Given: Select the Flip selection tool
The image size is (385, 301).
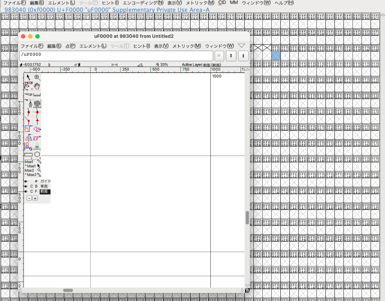Looking at the screenshot, I should click(x=28, y=138).
